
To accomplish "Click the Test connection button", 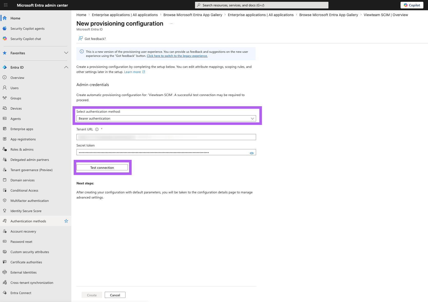I will coord(102,168).
